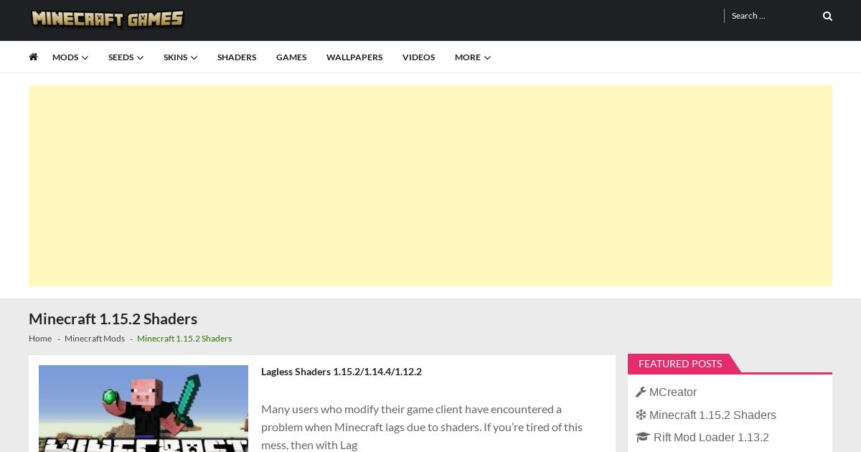This screenshot has width=861, height=452.
Task: Go to the home icon in navbar
Action: [33, 57]
